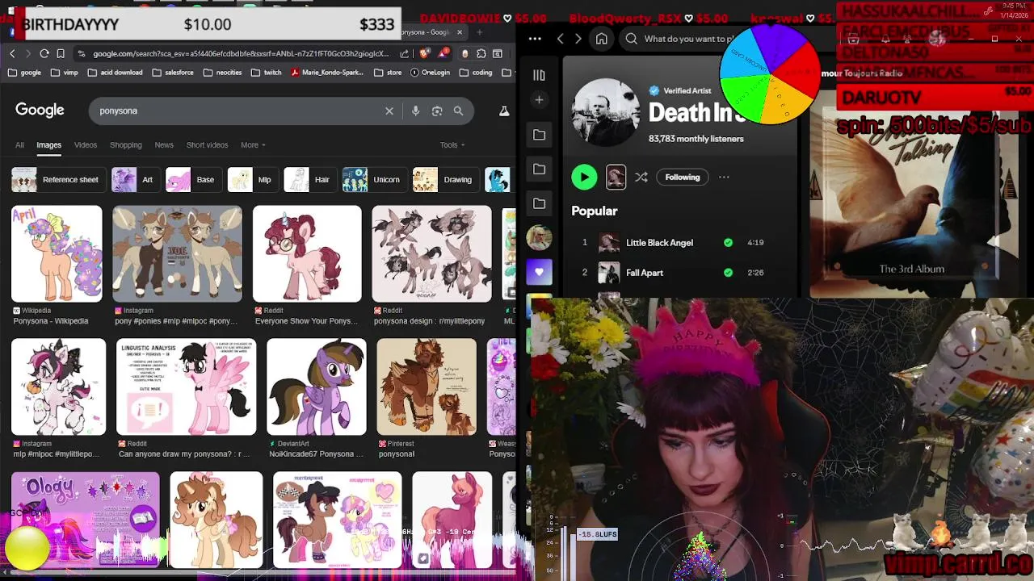Search by image with Google Lens

coord(437,111)
